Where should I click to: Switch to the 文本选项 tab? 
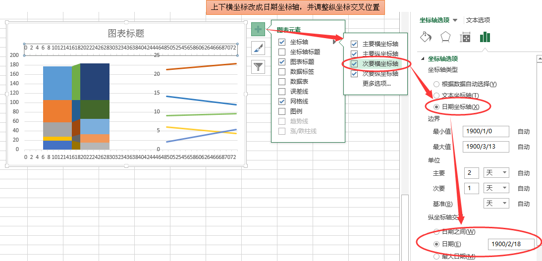pyautogui.click(x=478, y=20)
